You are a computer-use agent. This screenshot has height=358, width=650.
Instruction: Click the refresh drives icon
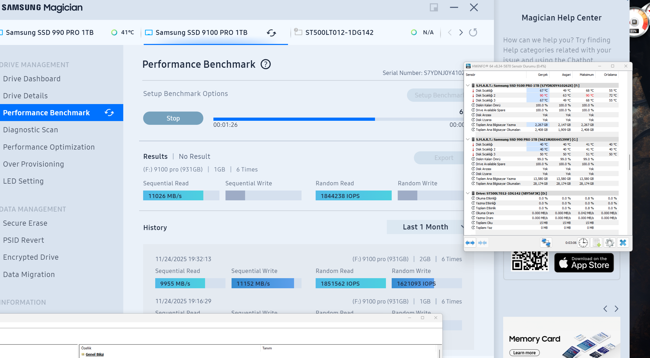(473, 32)
